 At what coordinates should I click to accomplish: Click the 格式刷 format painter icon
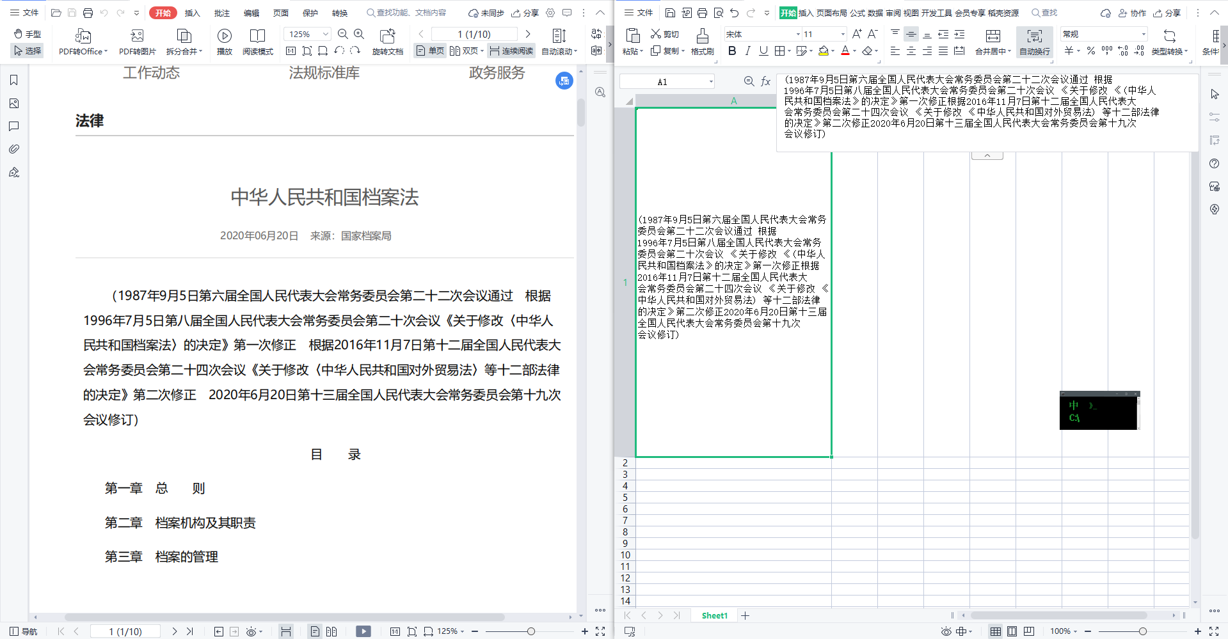click(x=702, y=36)
